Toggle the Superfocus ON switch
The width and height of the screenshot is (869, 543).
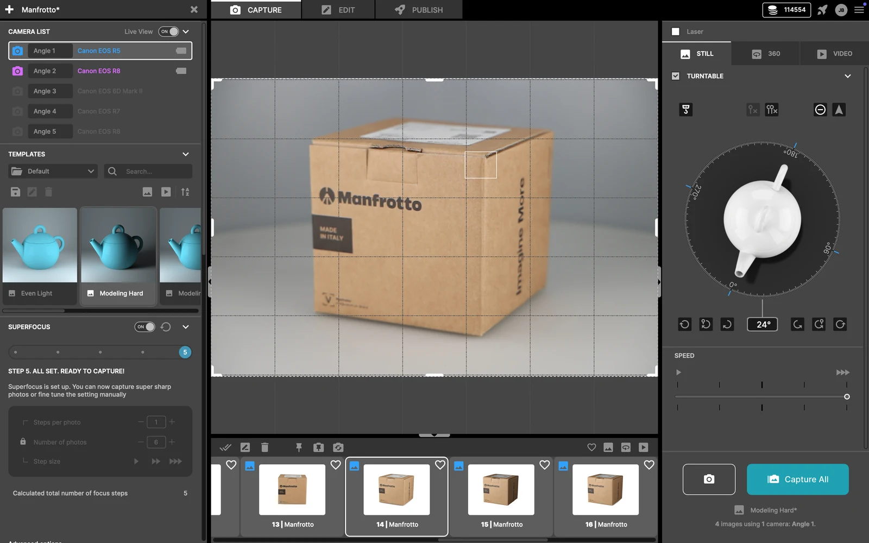tap(145, 327)
